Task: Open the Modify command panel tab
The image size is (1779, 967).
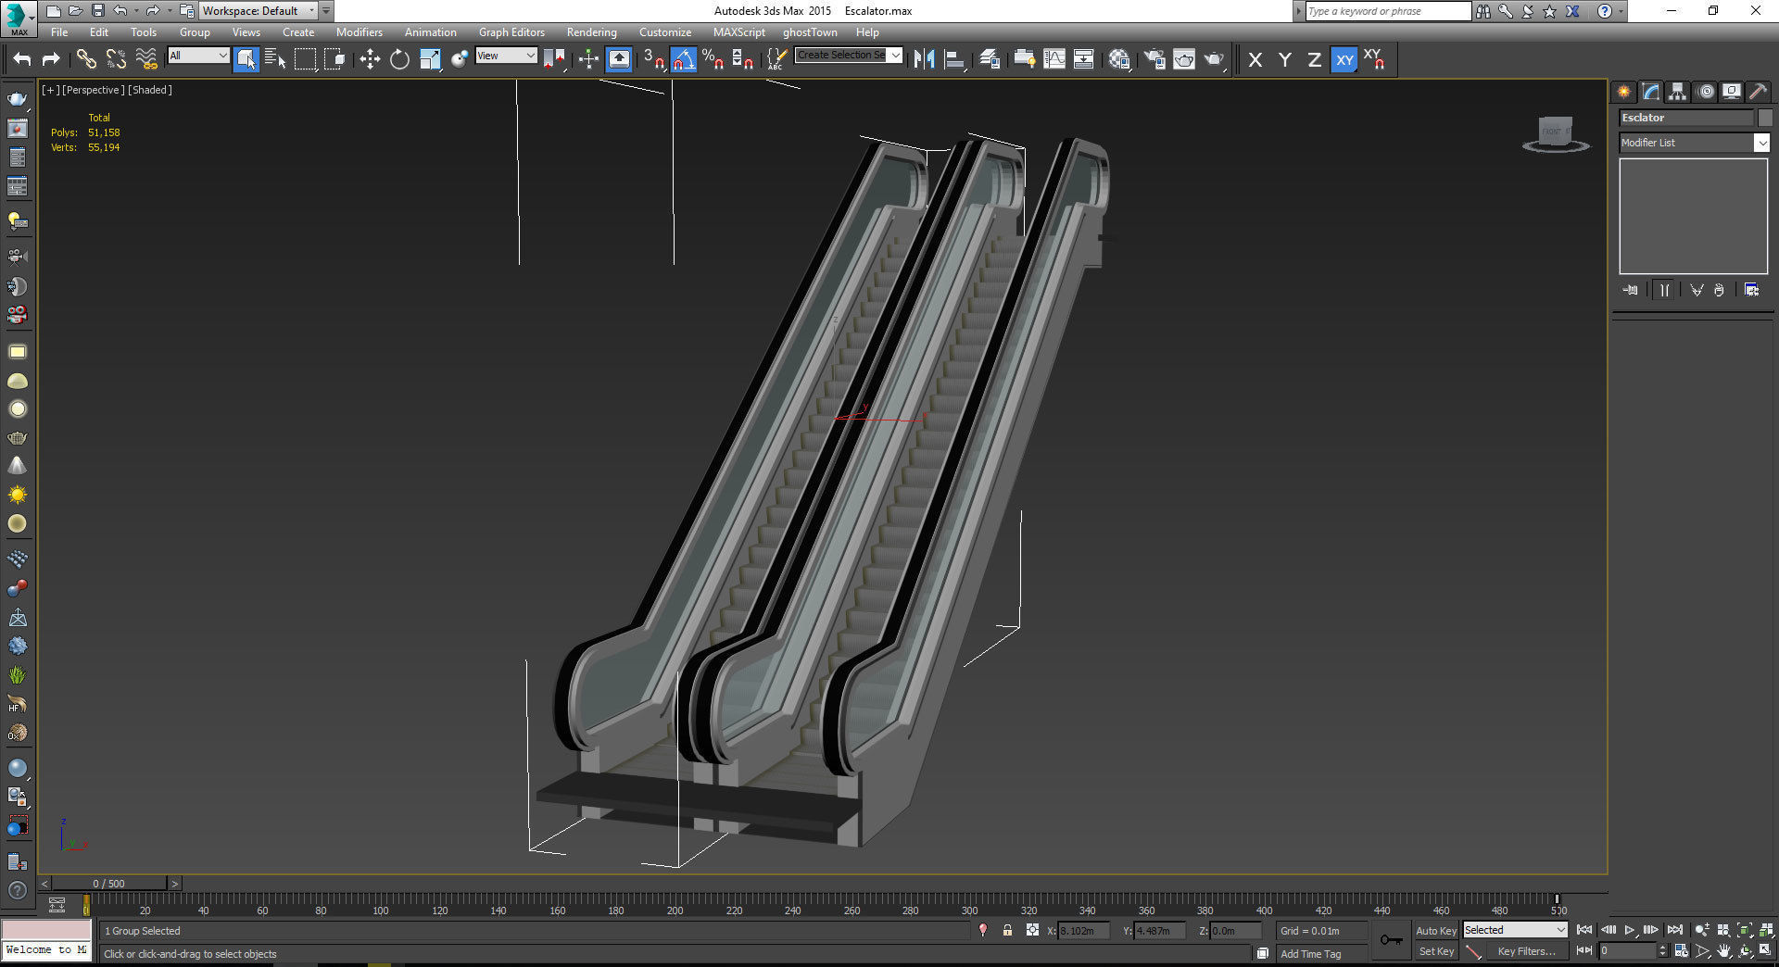Action: tap(1650, 92)
